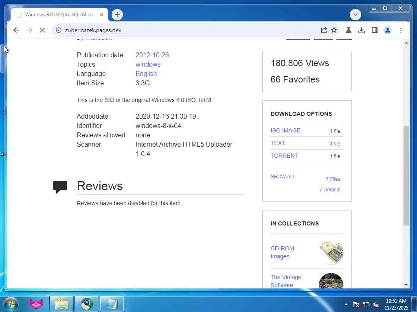This screenshot has width=417, height=312.
Task: Open the windows topic link
Action: click(148, 64)
